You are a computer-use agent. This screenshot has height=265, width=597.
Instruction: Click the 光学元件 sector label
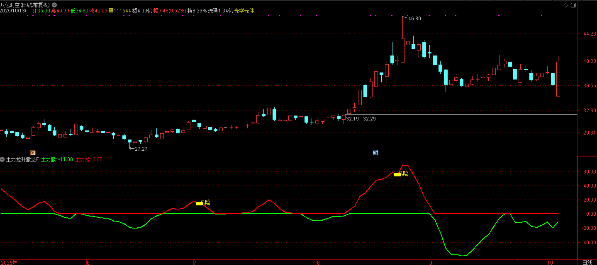coord(244,11)
